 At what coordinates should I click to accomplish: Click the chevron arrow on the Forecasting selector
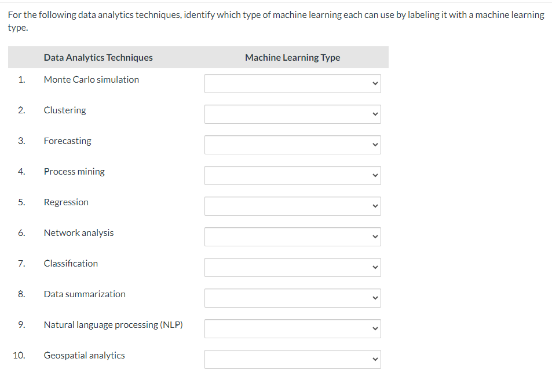coord(375,145)
